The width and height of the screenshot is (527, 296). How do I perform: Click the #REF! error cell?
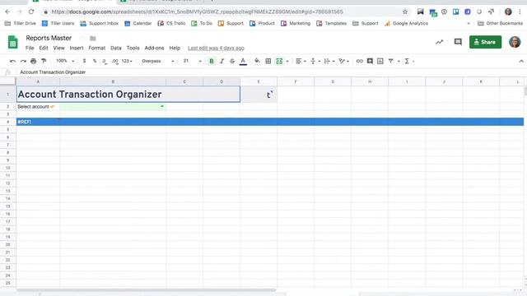click(x=38, y=122)
